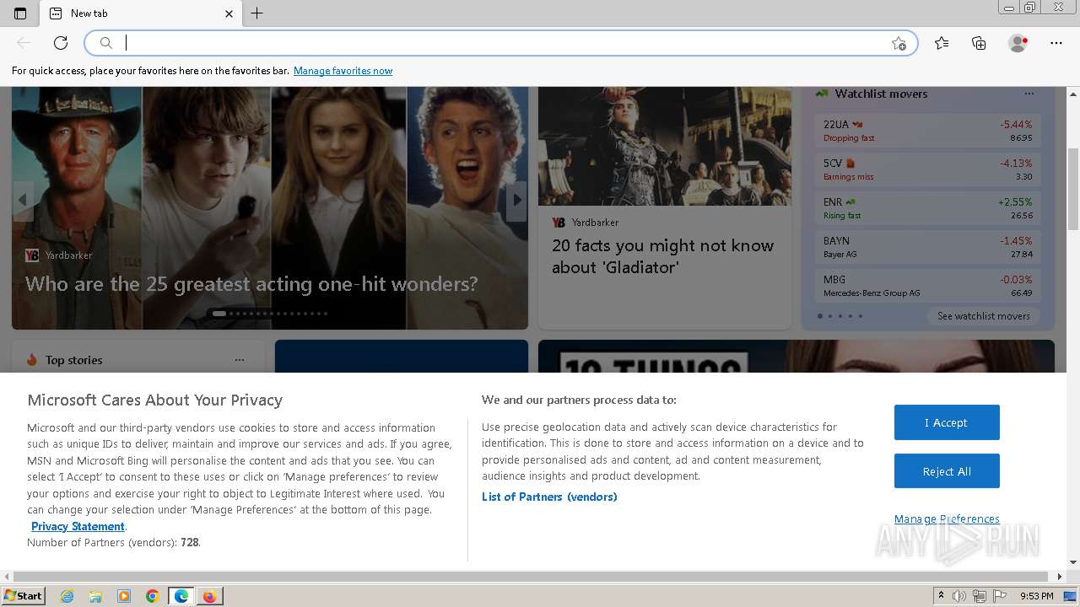Viewport: 1080px width, 607px height.
Task: Open the tab actions menu icon
Action: pyautogui.click(x=20, y=13)
